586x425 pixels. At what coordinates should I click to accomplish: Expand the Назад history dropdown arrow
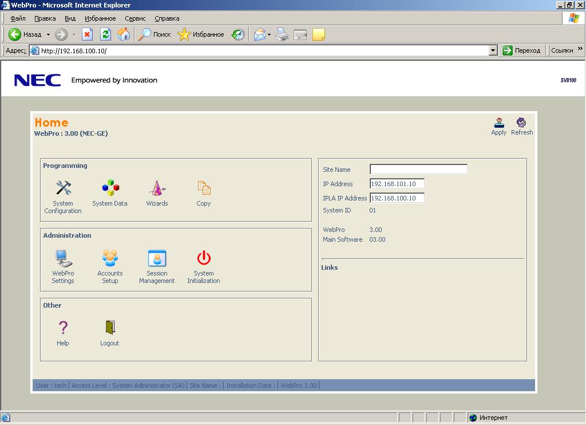click(x=48, y=34)
